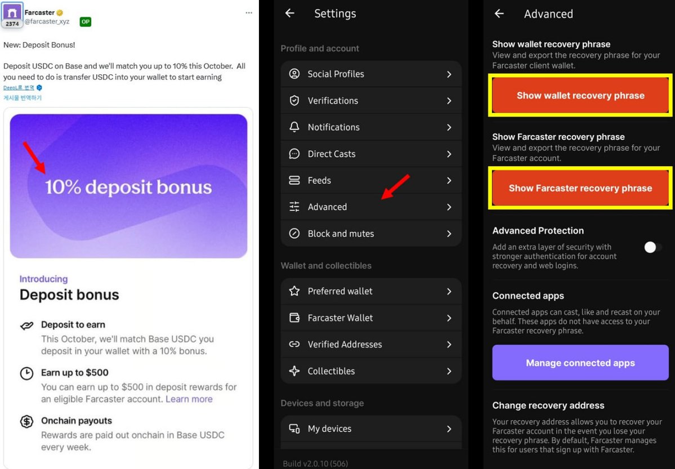This screenshot has width=675, height=469.
Task: Toggle the Advanced Protection switch
Action: tap(652, 247)
